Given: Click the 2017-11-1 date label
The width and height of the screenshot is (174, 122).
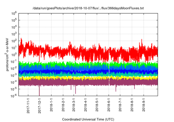Looking at the screenshot, I should coord(28,106).
